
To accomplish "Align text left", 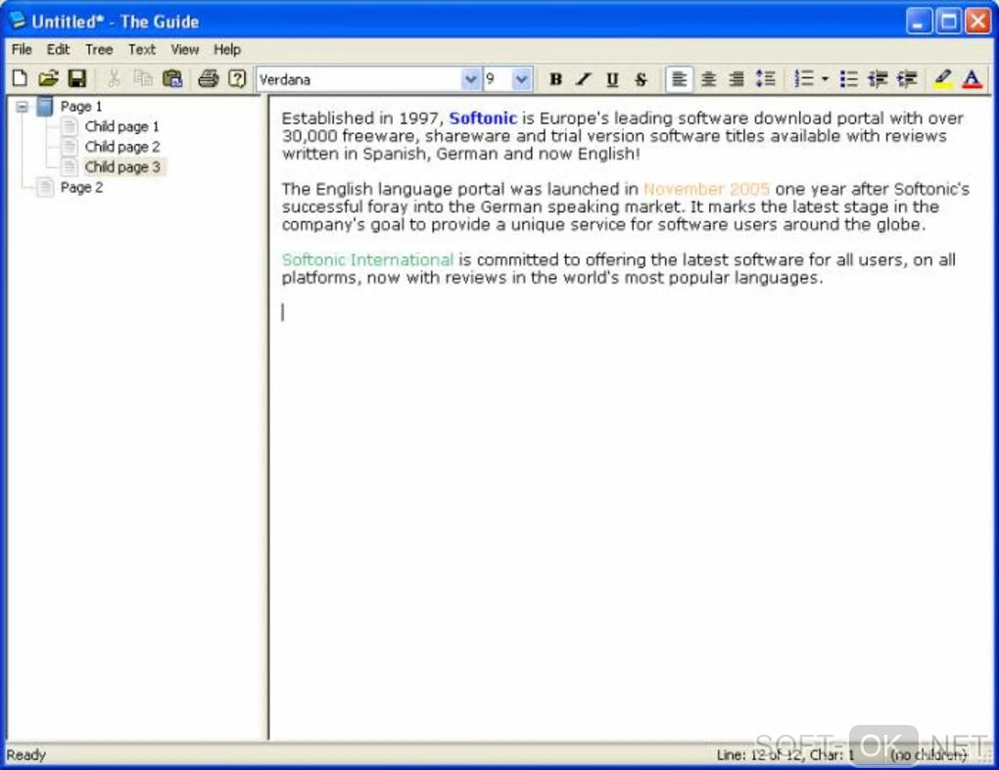I will tap(679, 79).
